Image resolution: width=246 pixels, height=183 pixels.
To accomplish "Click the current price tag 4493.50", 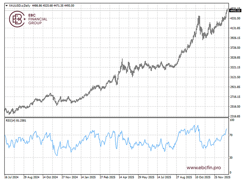I will tap(236, 11).
